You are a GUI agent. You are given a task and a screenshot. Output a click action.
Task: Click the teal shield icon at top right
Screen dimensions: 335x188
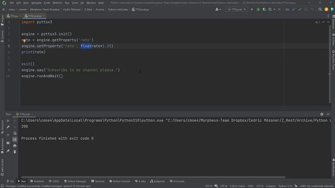click(332, 9)
